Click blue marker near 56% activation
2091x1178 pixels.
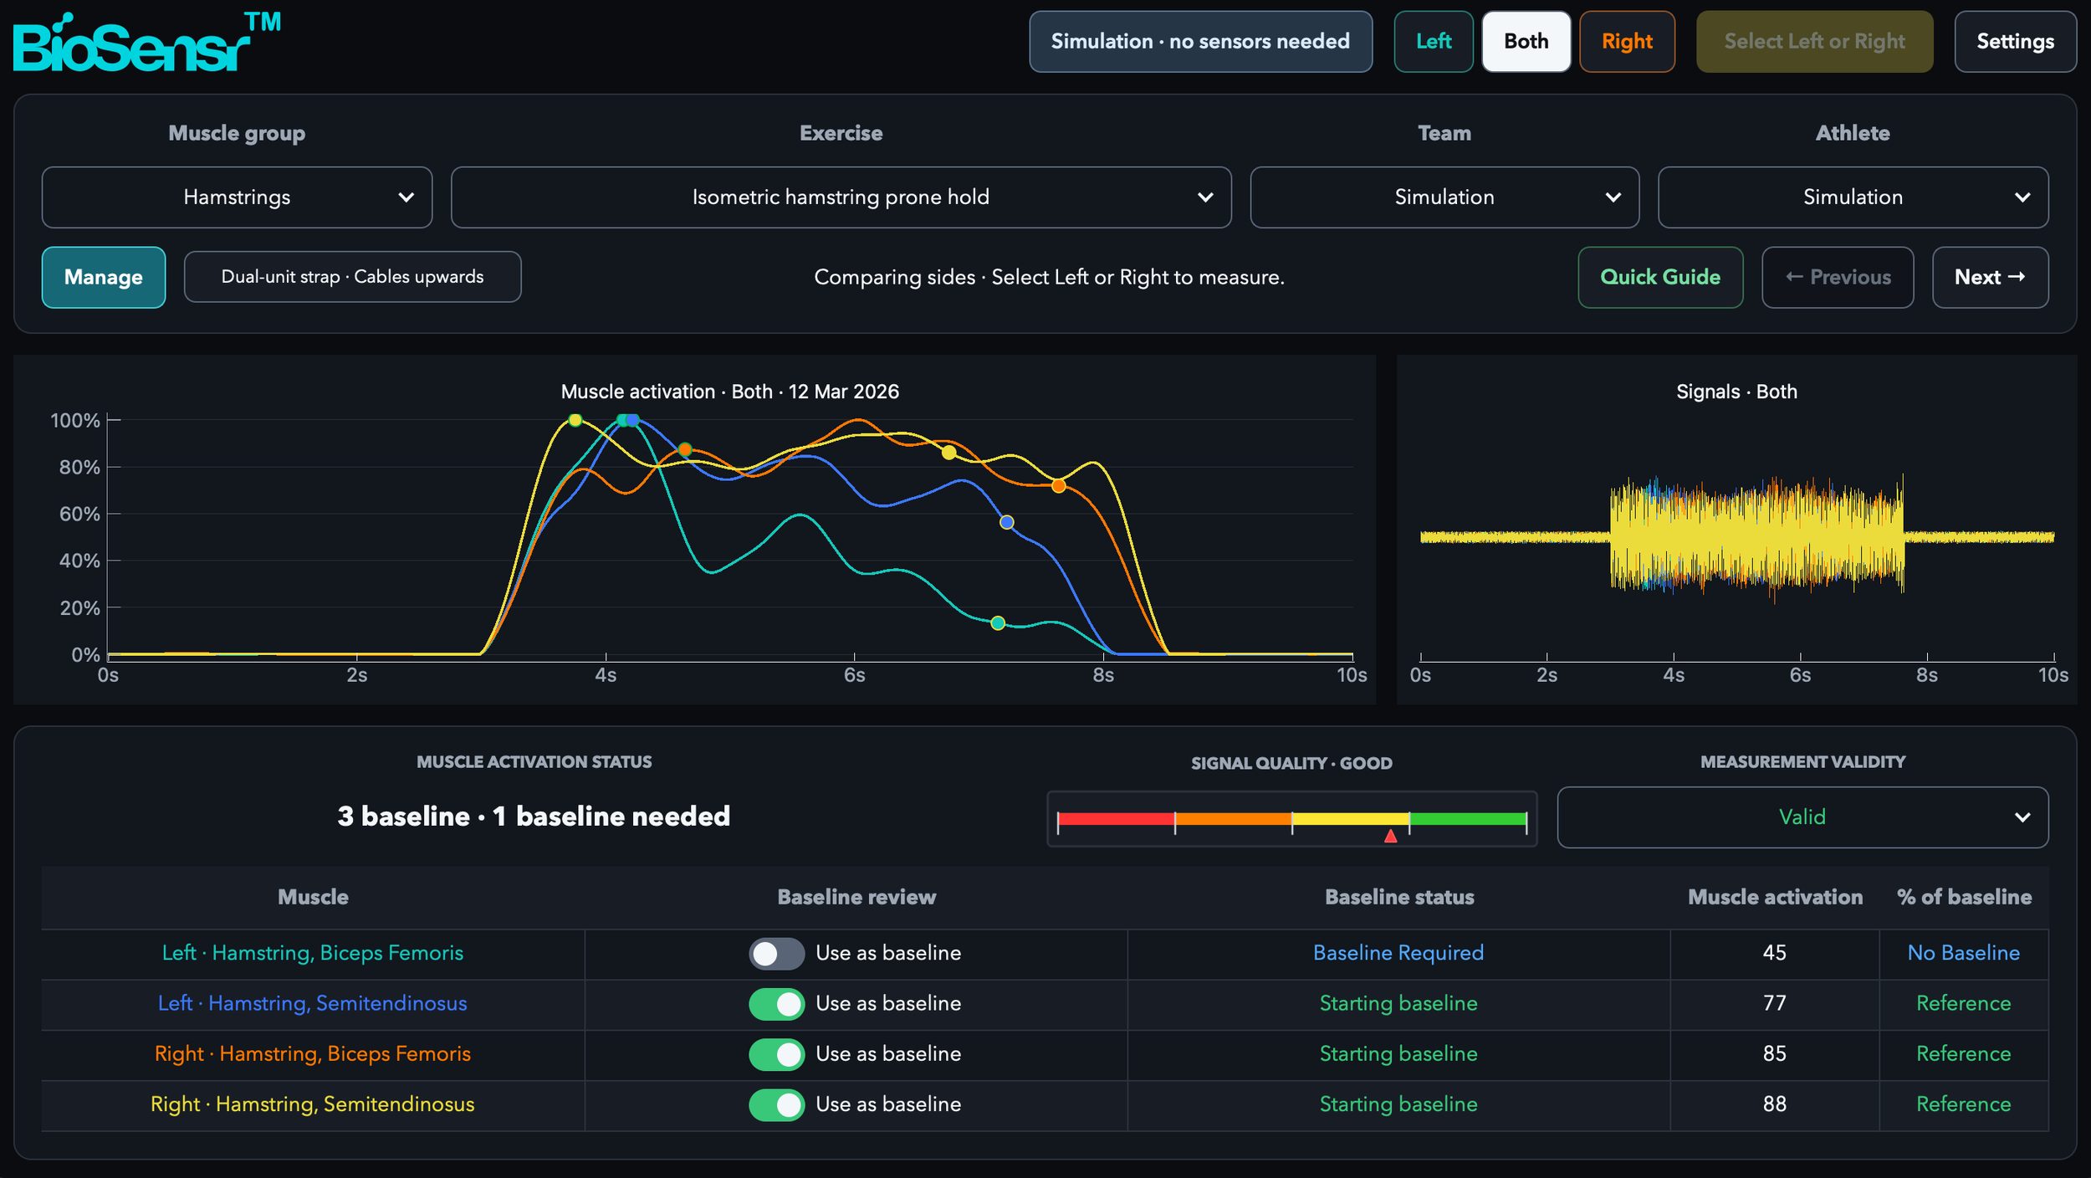1007,522
